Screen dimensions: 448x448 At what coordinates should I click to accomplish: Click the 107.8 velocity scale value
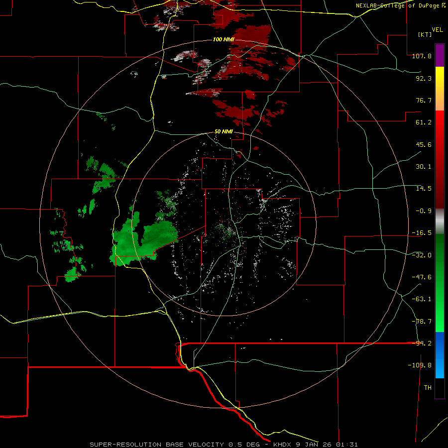click(x=422, y=56)
